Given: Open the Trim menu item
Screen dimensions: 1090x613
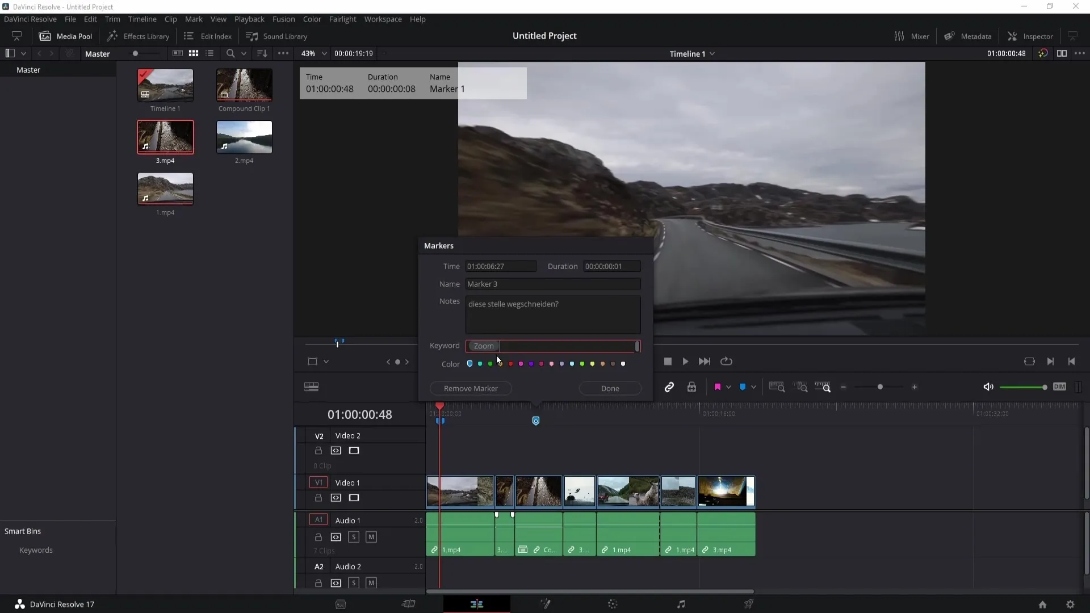Looking at the screenshot, I should tap(112, 19).
